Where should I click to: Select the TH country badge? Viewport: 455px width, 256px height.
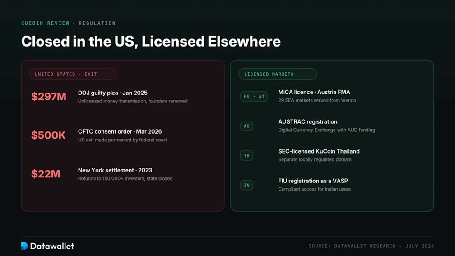click(246, 156)
